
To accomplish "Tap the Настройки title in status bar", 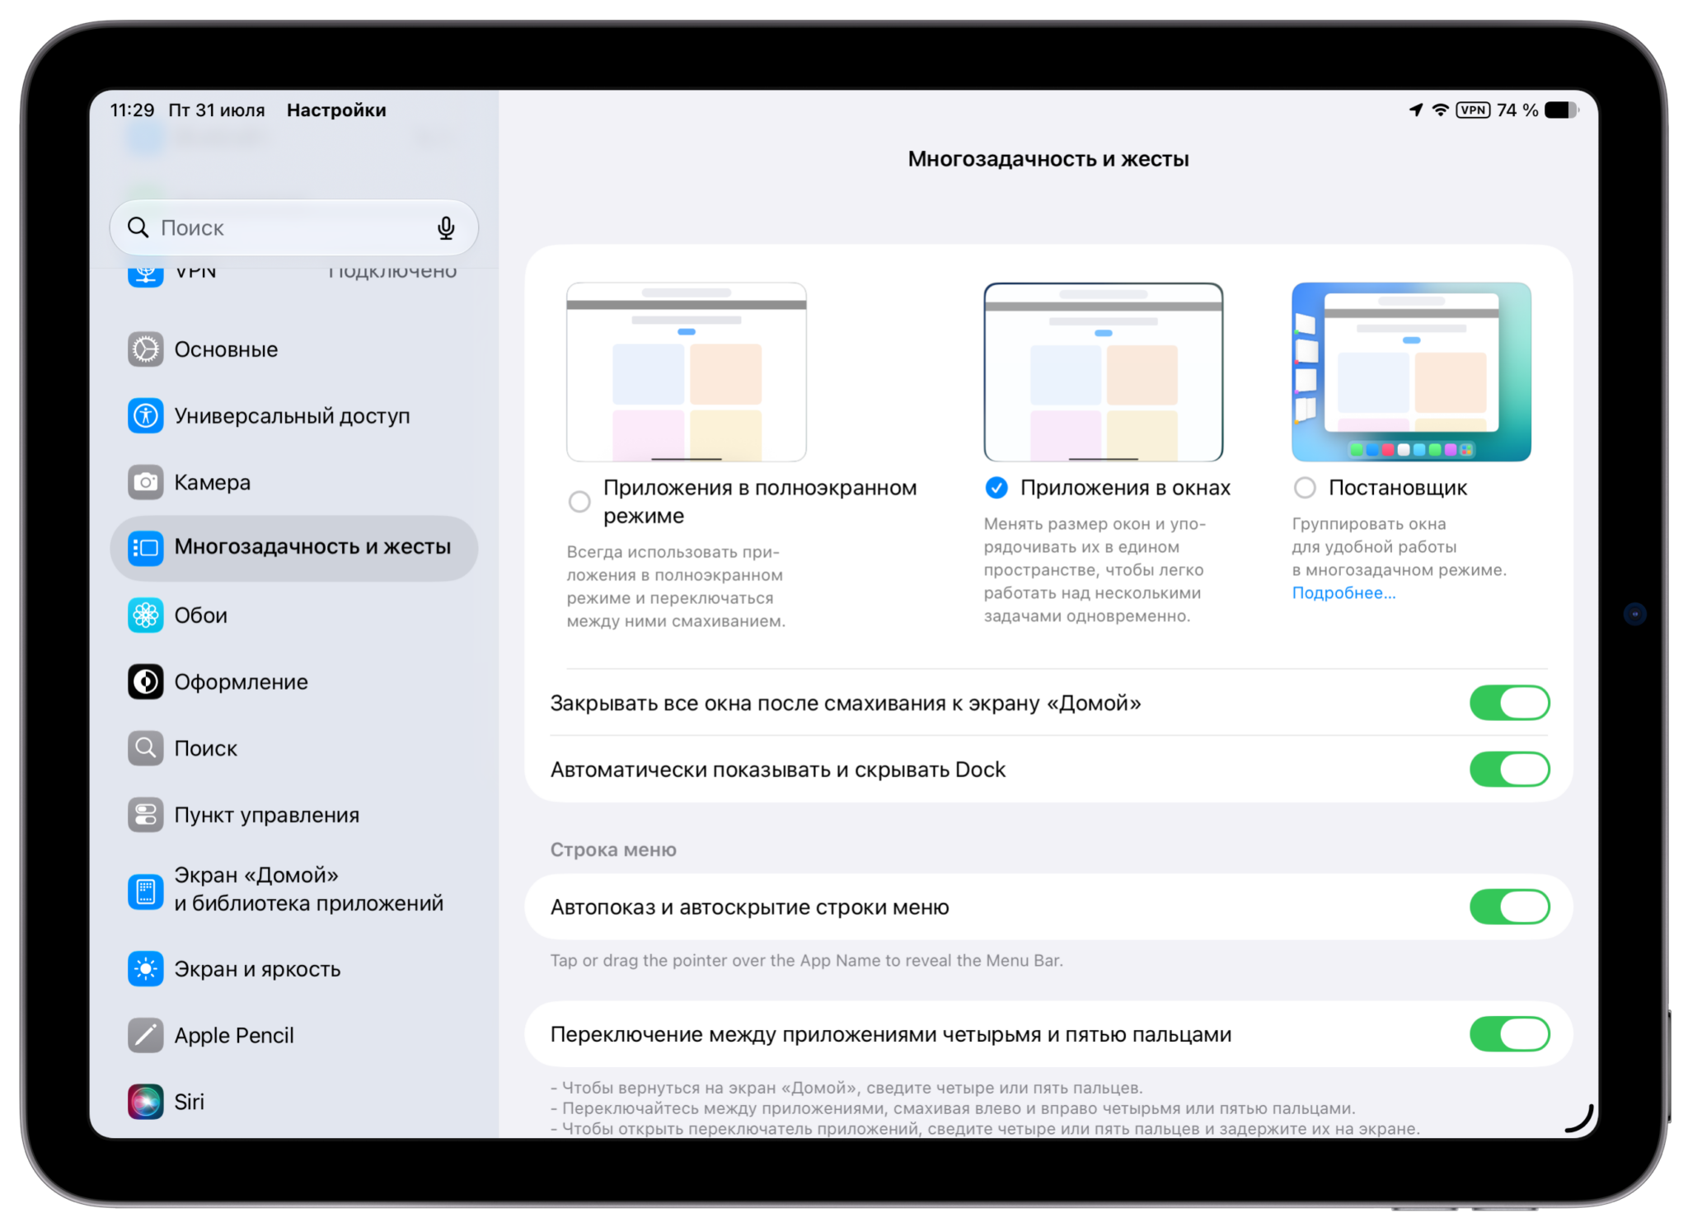I will [336, 110].
